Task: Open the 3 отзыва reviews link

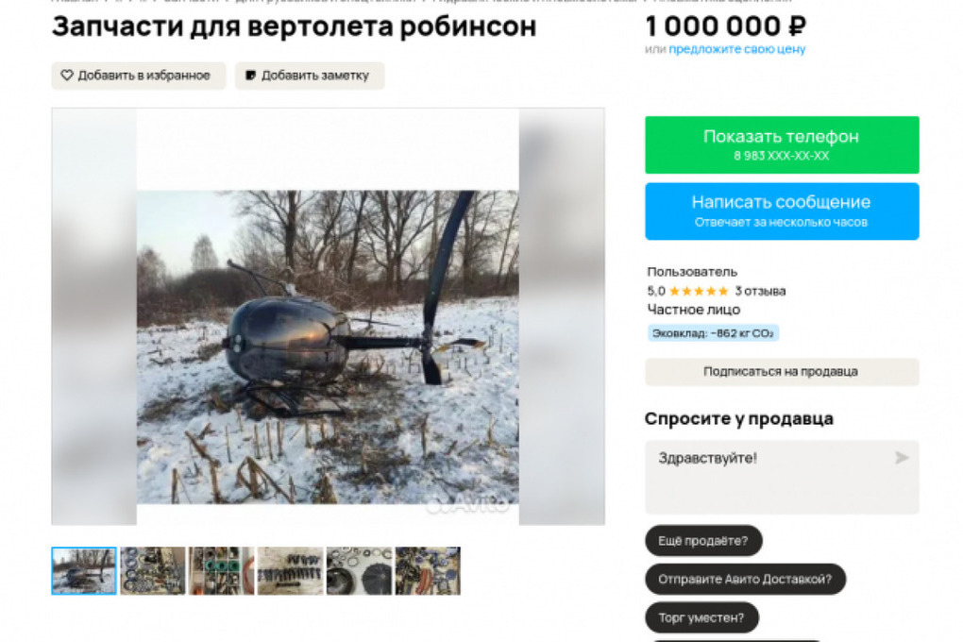Action: click(760, 291)
